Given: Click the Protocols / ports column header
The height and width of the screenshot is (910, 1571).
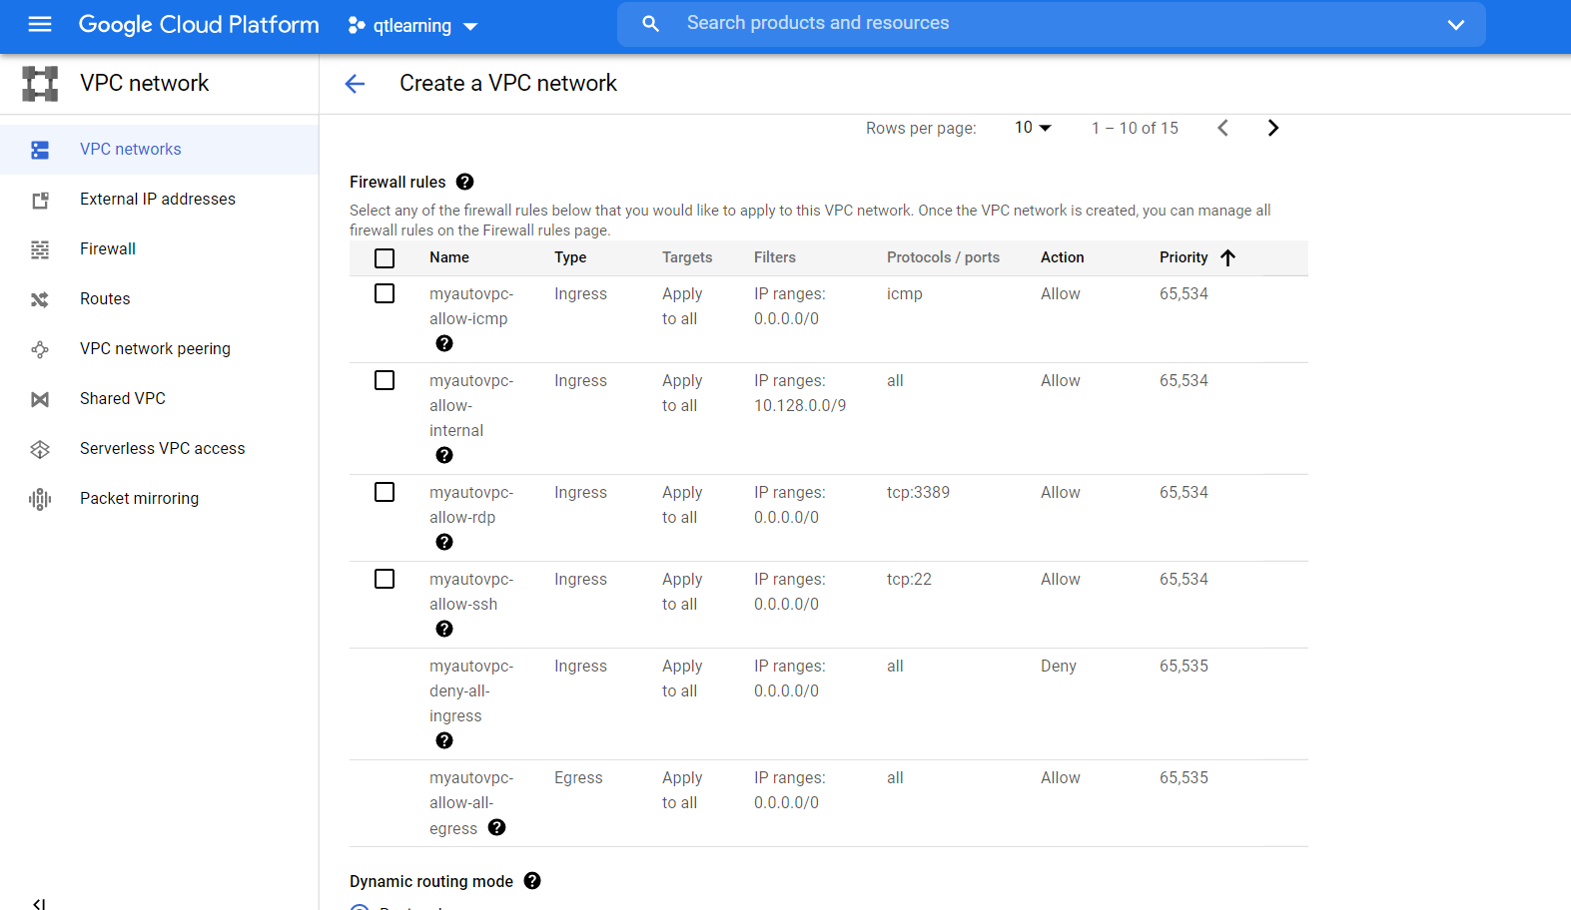Looking at the screenshot, I should (943, 257).
